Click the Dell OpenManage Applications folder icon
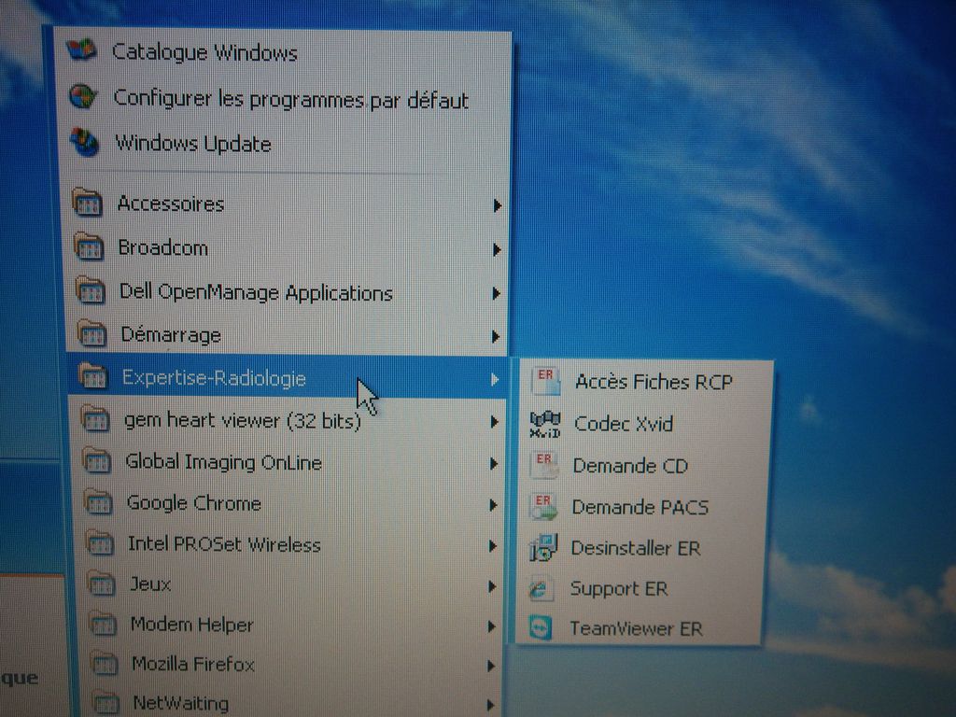This screenshot has height=717, width=956. pos(91,290)
